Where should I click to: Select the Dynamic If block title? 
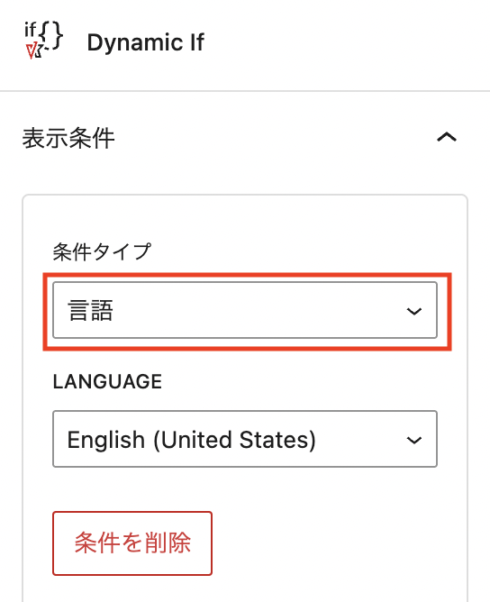tap(146, 42)
